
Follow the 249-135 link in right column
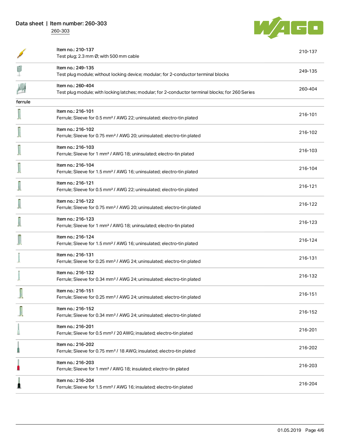coord(308,71)
